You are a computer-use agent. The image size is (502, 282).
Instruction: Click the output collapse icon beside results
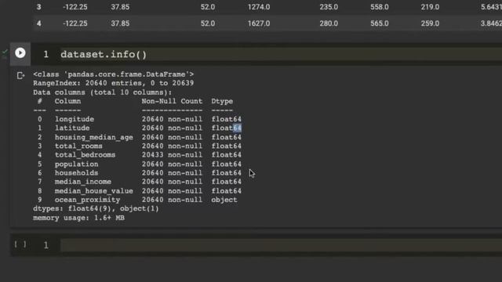point(20,75)
